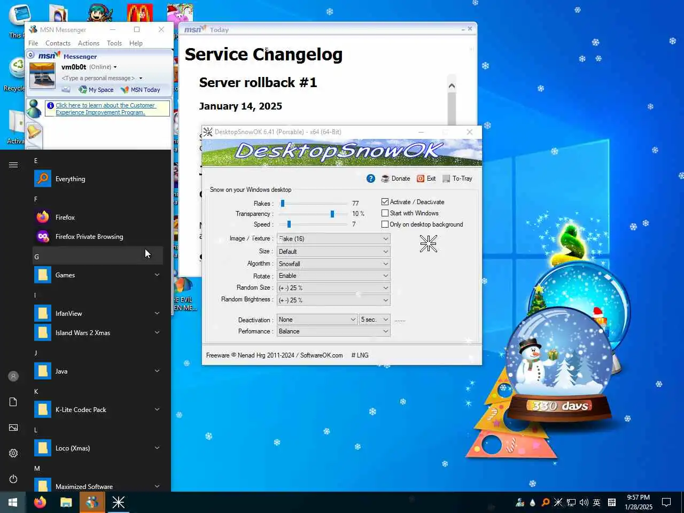Click the Windows Start button
This screenshot has width=684, height=513.
(13, 502)
